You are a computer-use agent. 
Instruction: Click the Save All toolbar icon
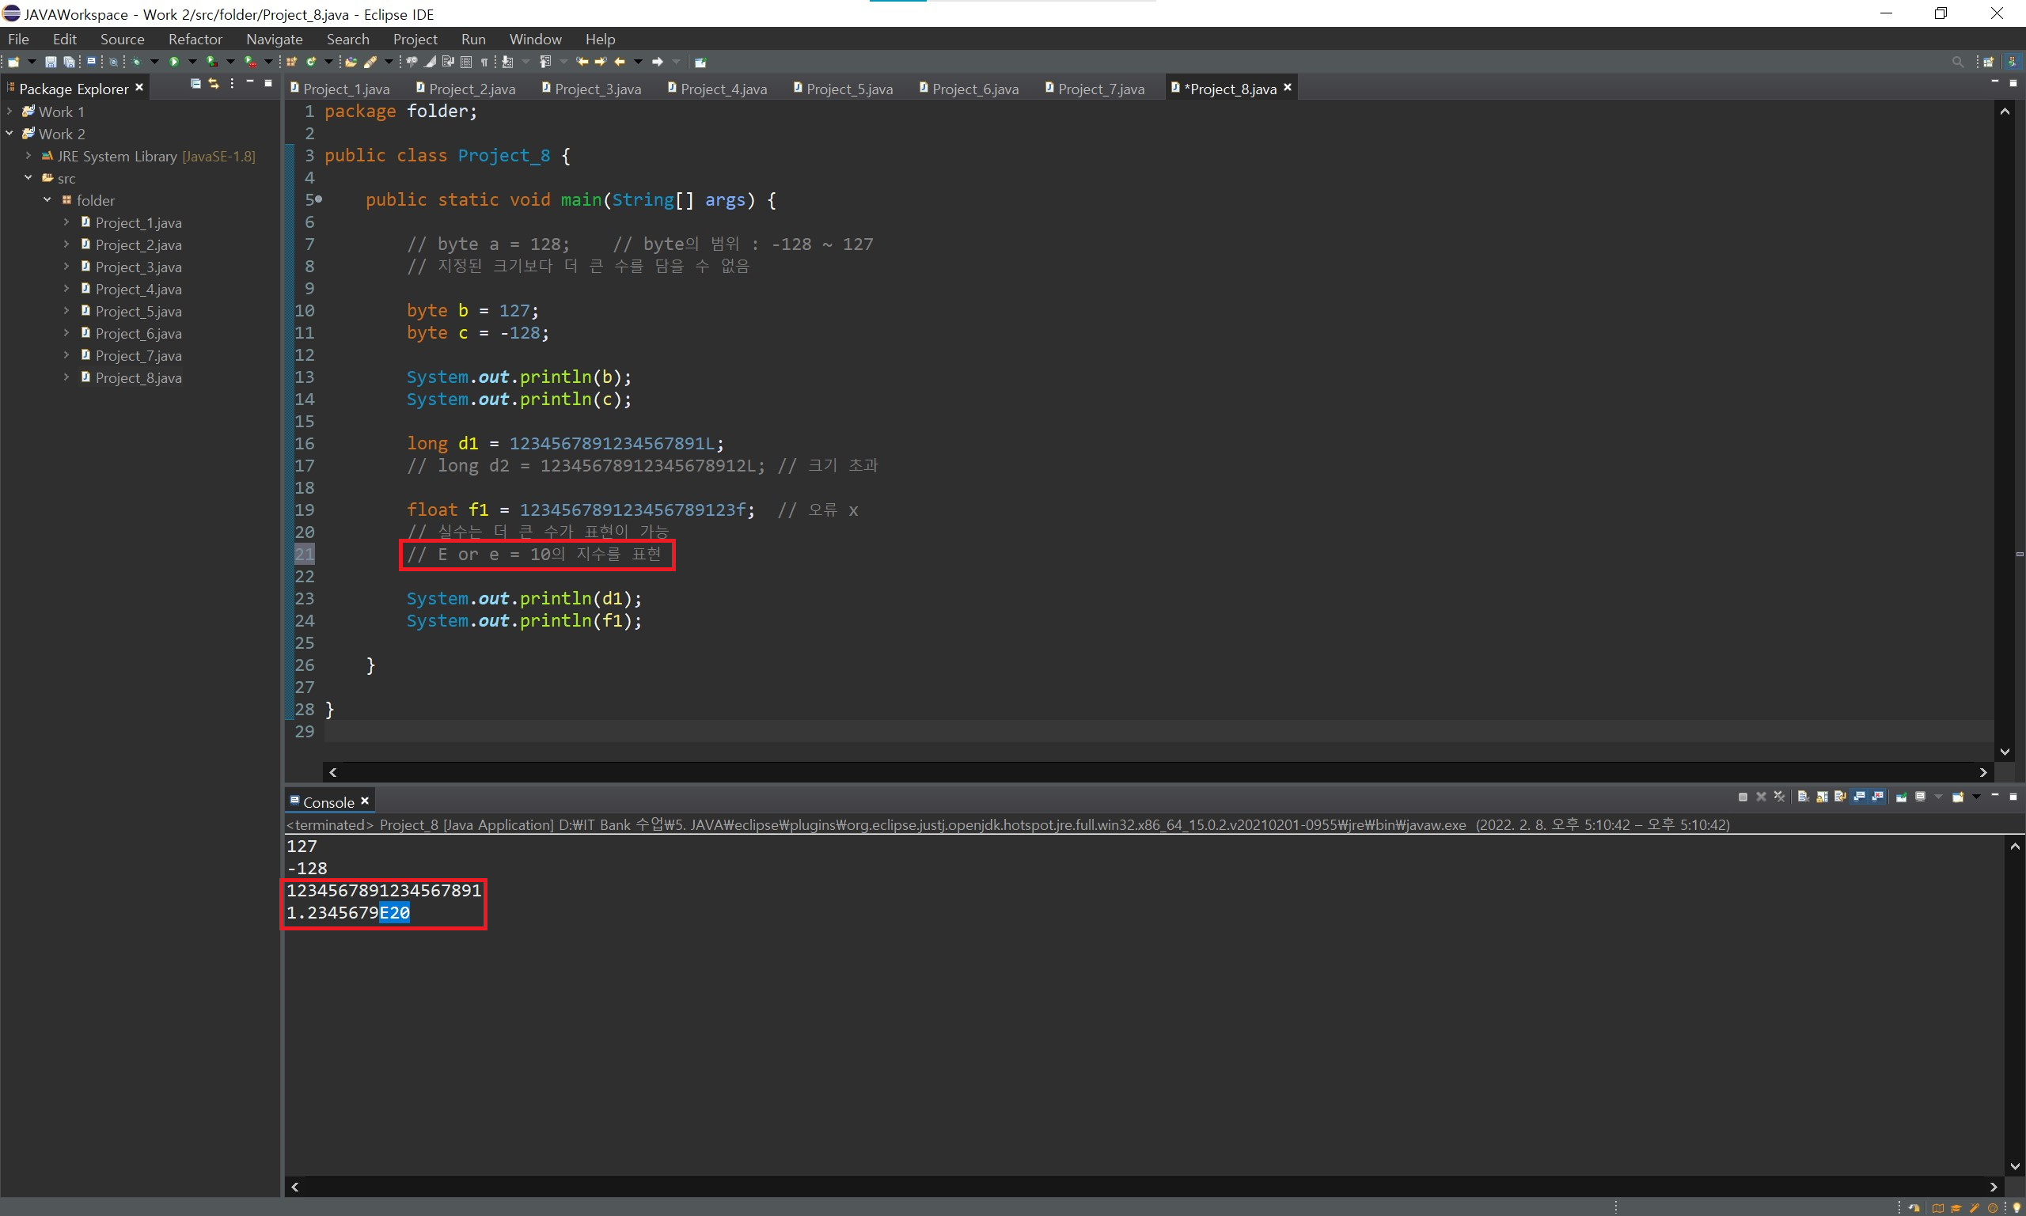point(69,62)
